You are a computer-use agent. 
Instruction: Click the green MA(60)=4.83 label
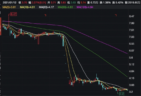pyautogui.click(x=65, y=7)
